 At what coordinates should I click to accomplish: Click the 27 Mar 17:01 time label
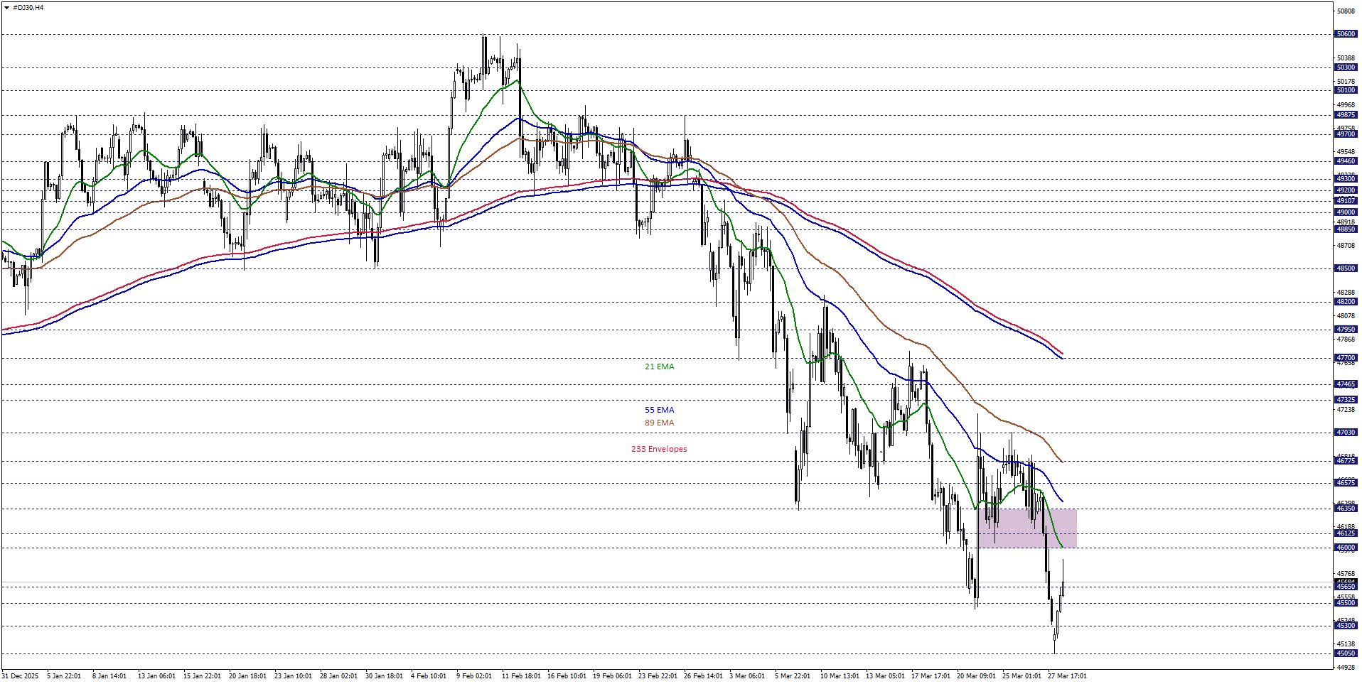[1067, 676]
